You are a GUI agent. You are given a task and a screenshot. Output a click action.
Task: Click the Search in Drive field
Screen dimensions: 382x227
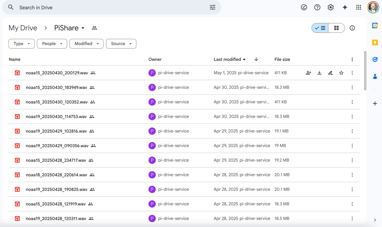tap(112, 7)
